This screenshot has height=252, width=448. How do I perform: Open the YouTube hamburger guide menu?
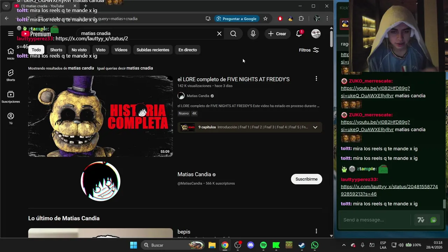10,34
